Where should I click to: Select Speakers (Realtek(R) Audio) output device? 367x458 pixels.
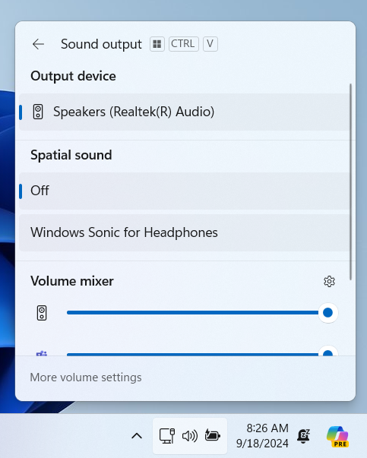(x=185, y=112)
